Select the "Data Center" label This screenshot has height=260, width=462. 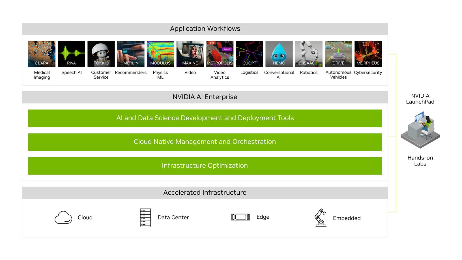click(x=173, y=218)
